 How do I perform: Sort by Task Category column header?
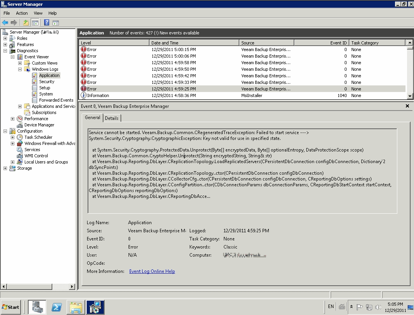[377, 43]
